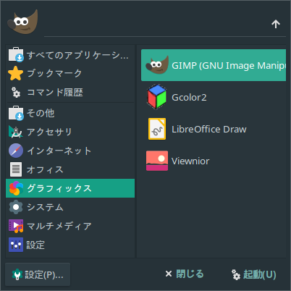The image size is (291, 291).
Task: Select the その他 category
Action: click(x=70, y=113)
